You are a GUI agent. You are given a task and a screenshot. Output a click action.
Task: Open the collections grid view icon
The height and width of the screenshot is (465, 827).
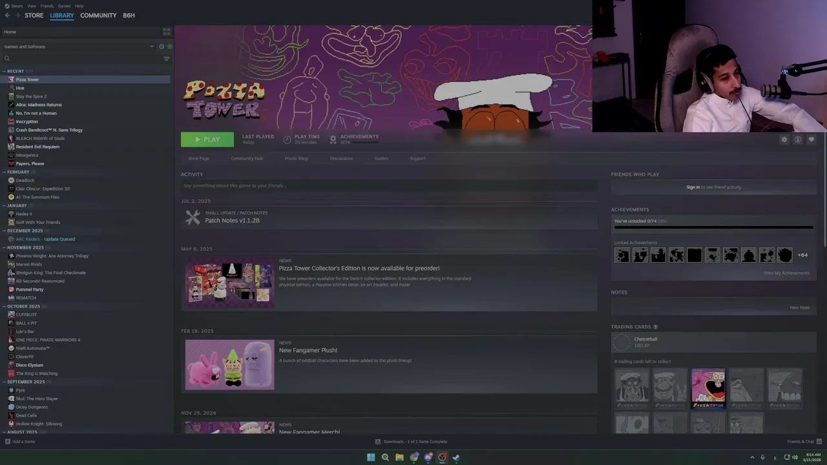coord(167,31)
